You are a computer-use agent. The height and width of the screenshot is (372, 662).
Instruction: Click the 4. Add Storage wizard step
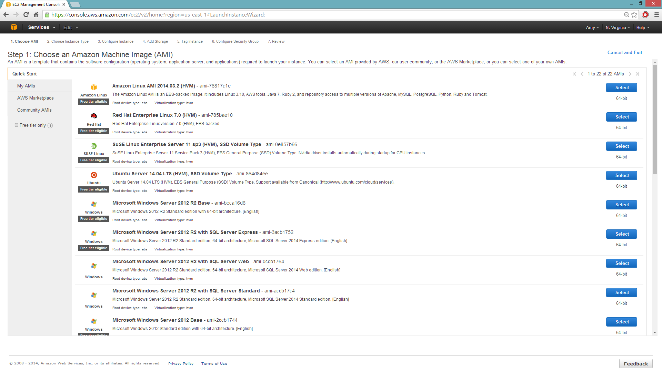tap(155, 41)
